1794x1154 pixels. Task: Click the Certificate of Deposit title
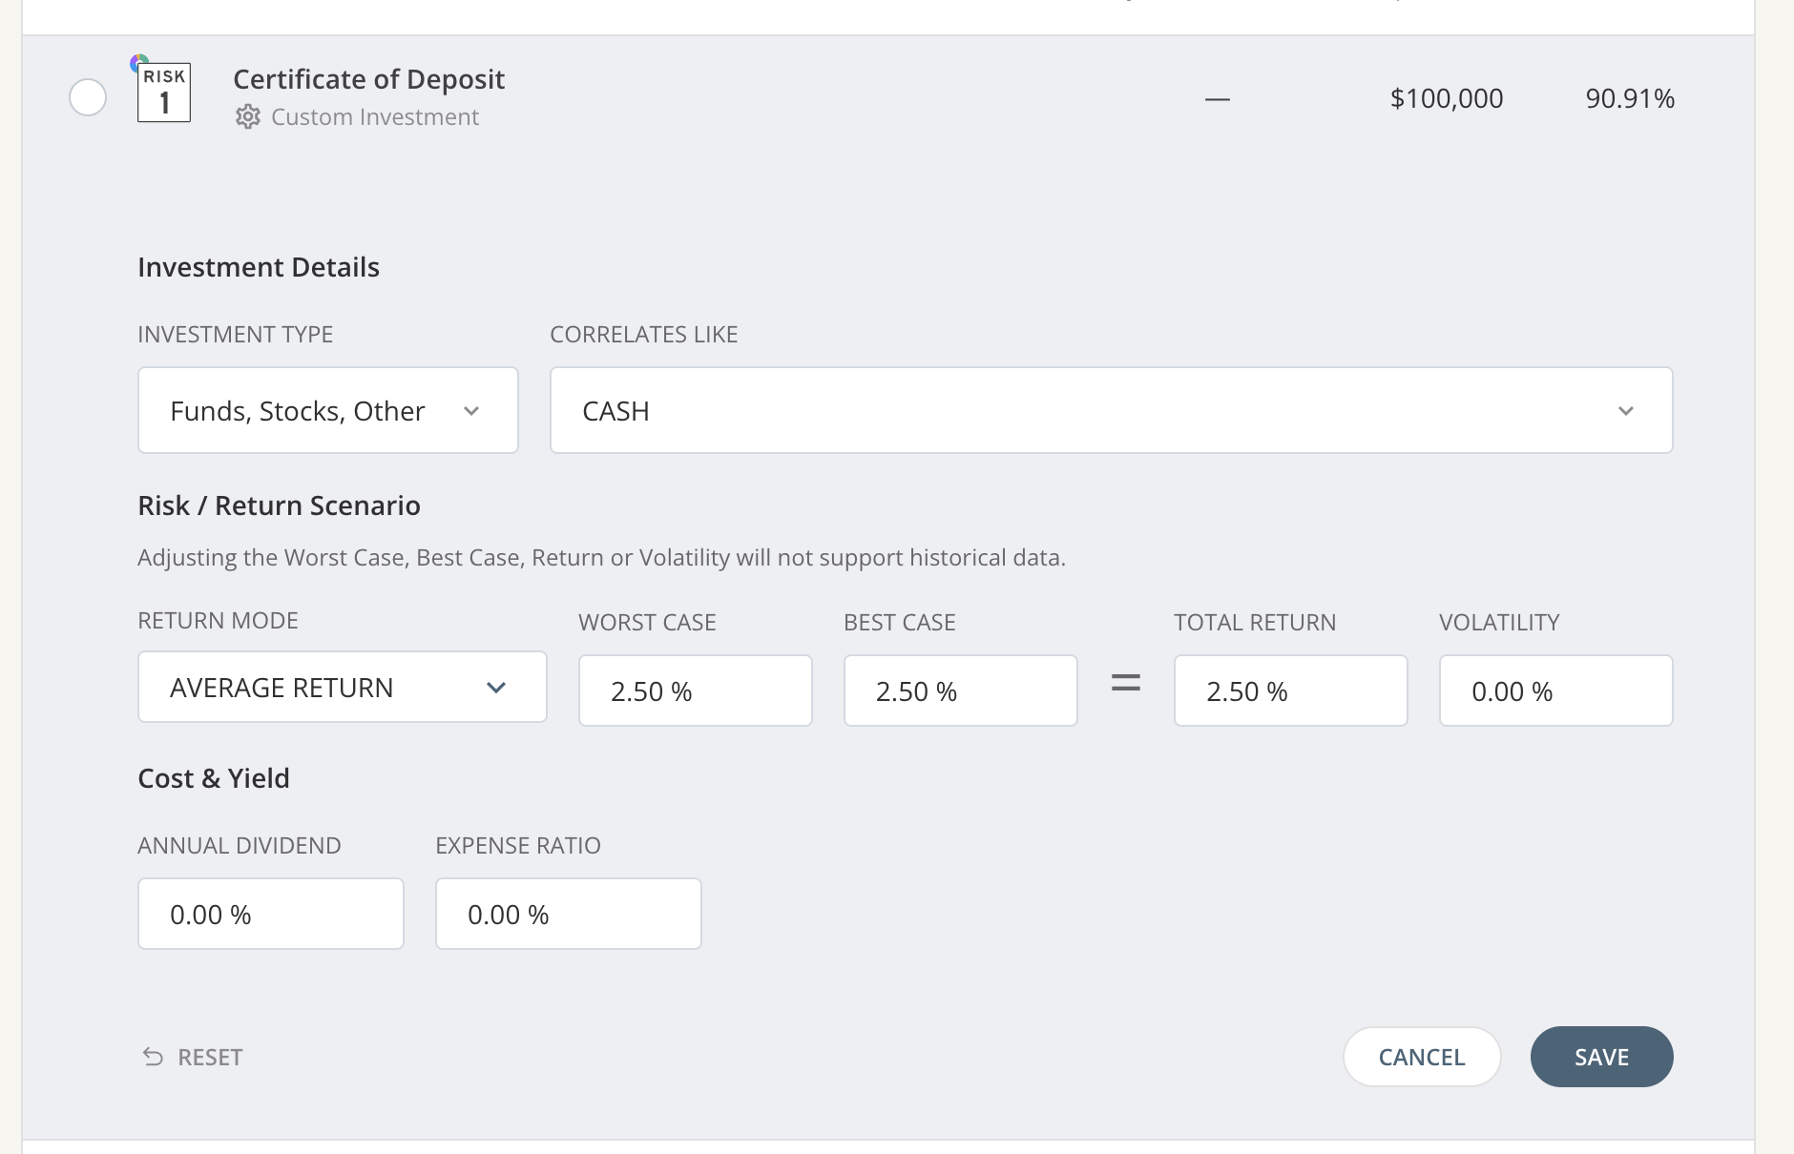[368, 79]
